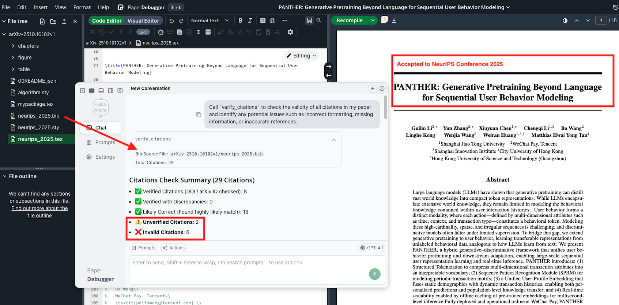Viewport: 619px width, 305px height.
Task: Open the Editing mode dropdown
Action: pos(302,56)
